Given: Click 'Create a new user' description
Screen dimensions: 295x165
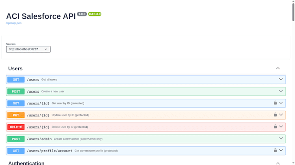Looking at the screenshot, I should 53,91.
